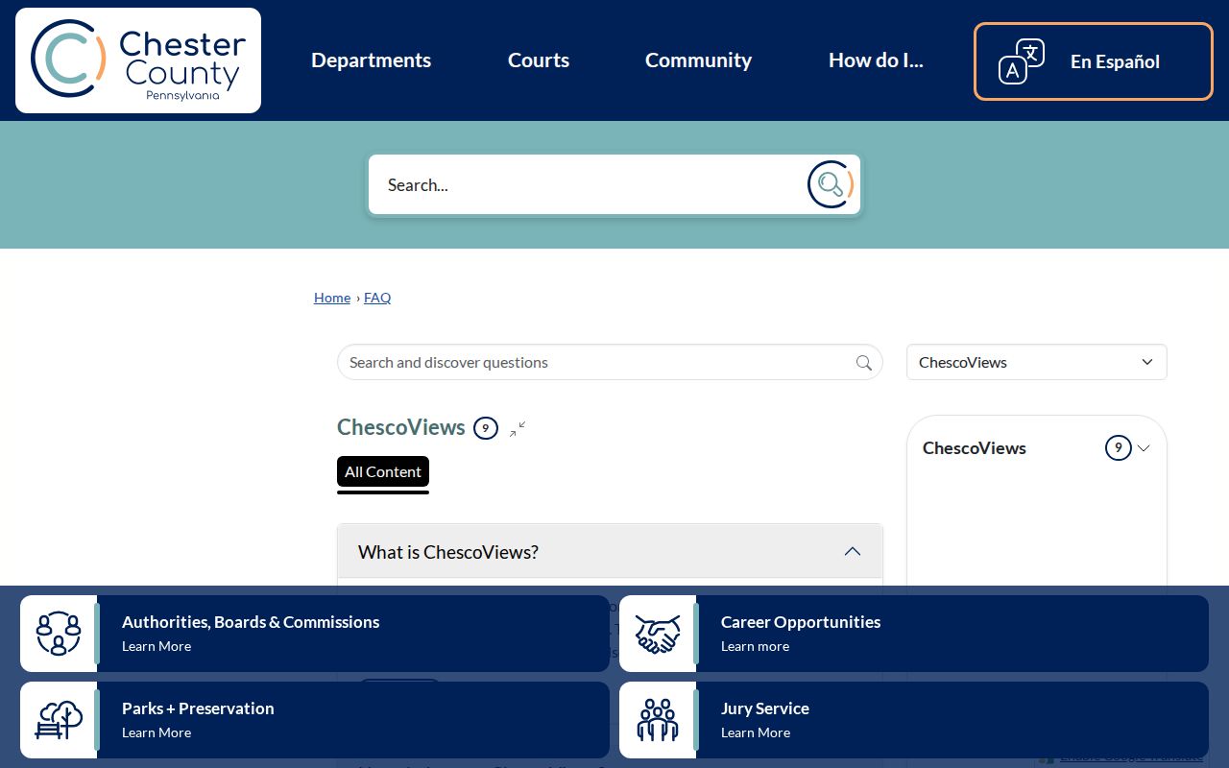Open Authorities, Boards & Commissions link

coord(315,634)
